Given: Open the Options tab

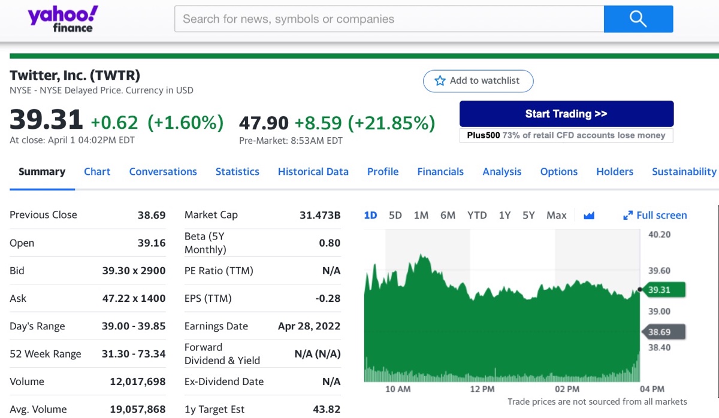Looking at the screenshot, I should (559, 172).
